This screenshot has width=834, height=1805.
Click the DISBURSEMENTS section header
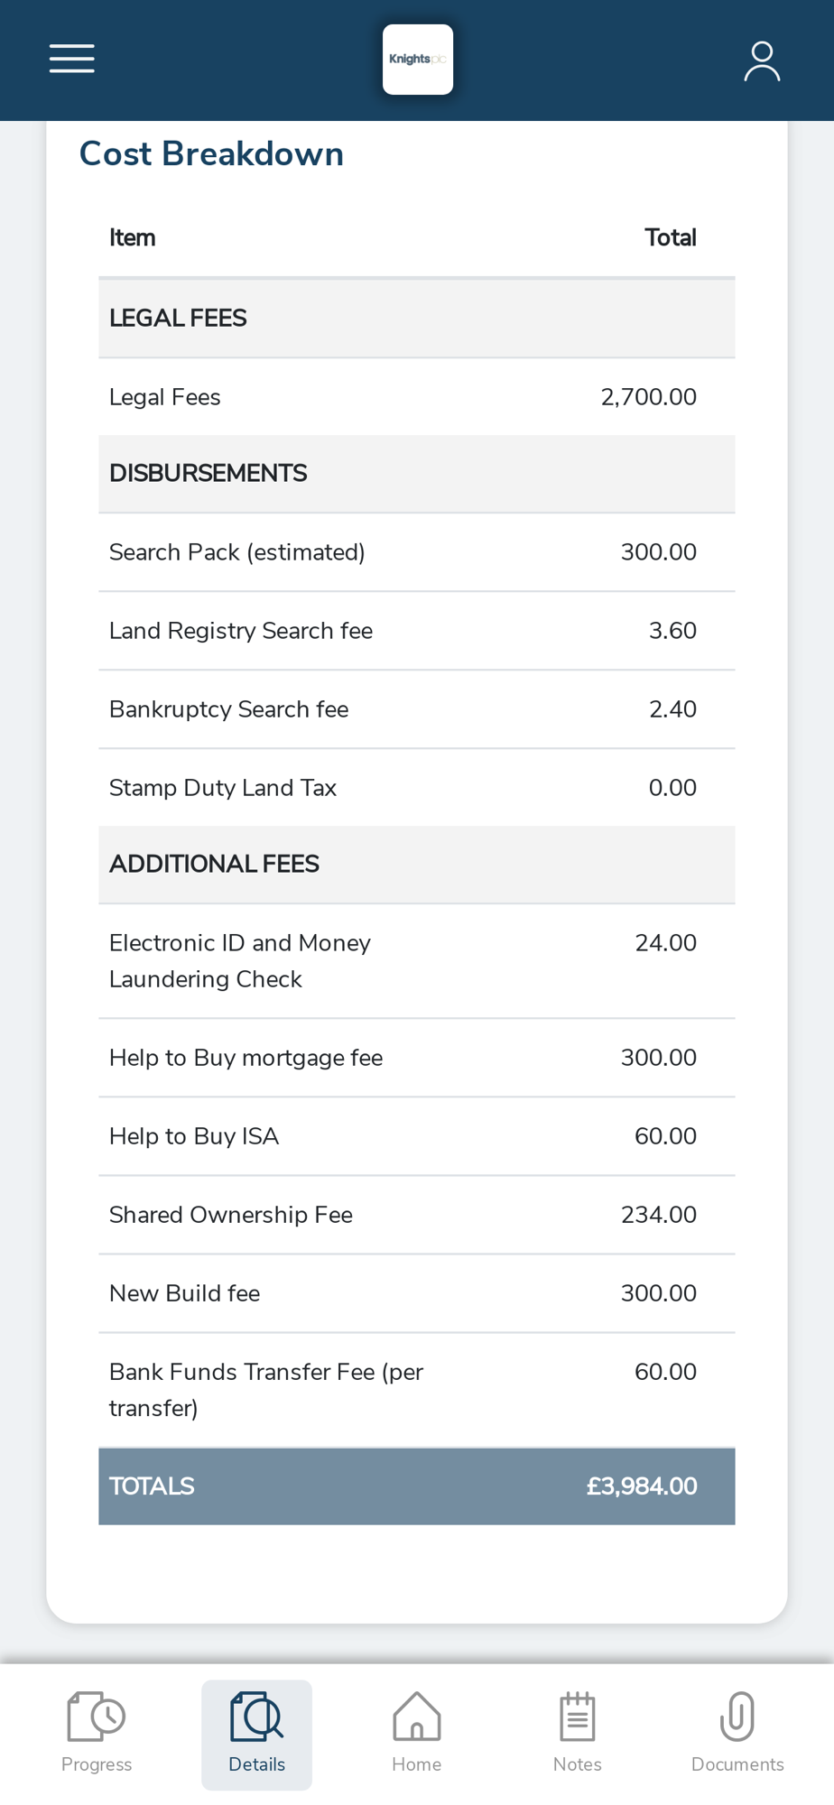pyautogui.click(x=417, y=474)
